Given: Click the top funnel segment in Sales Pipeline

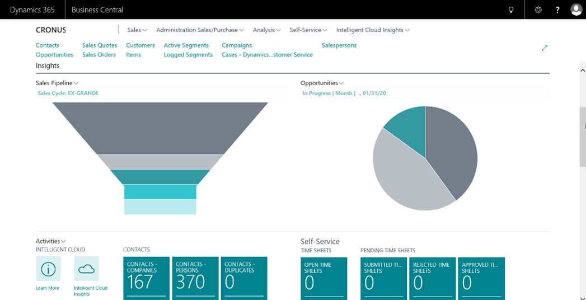Looking at the screenshot, I should pos(160,128).
